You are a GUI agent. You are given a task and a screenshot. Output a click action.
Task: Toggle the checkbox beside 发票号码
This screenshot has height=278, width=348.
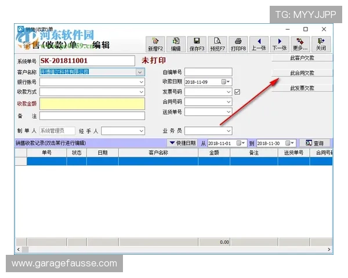coord(237,92)
